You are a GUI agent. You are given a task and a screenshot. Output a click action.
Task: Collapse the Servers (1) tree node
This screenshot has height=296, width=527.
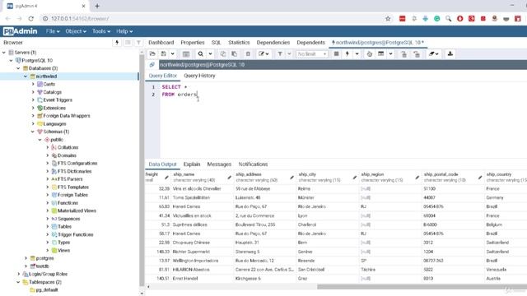point(4,53)
